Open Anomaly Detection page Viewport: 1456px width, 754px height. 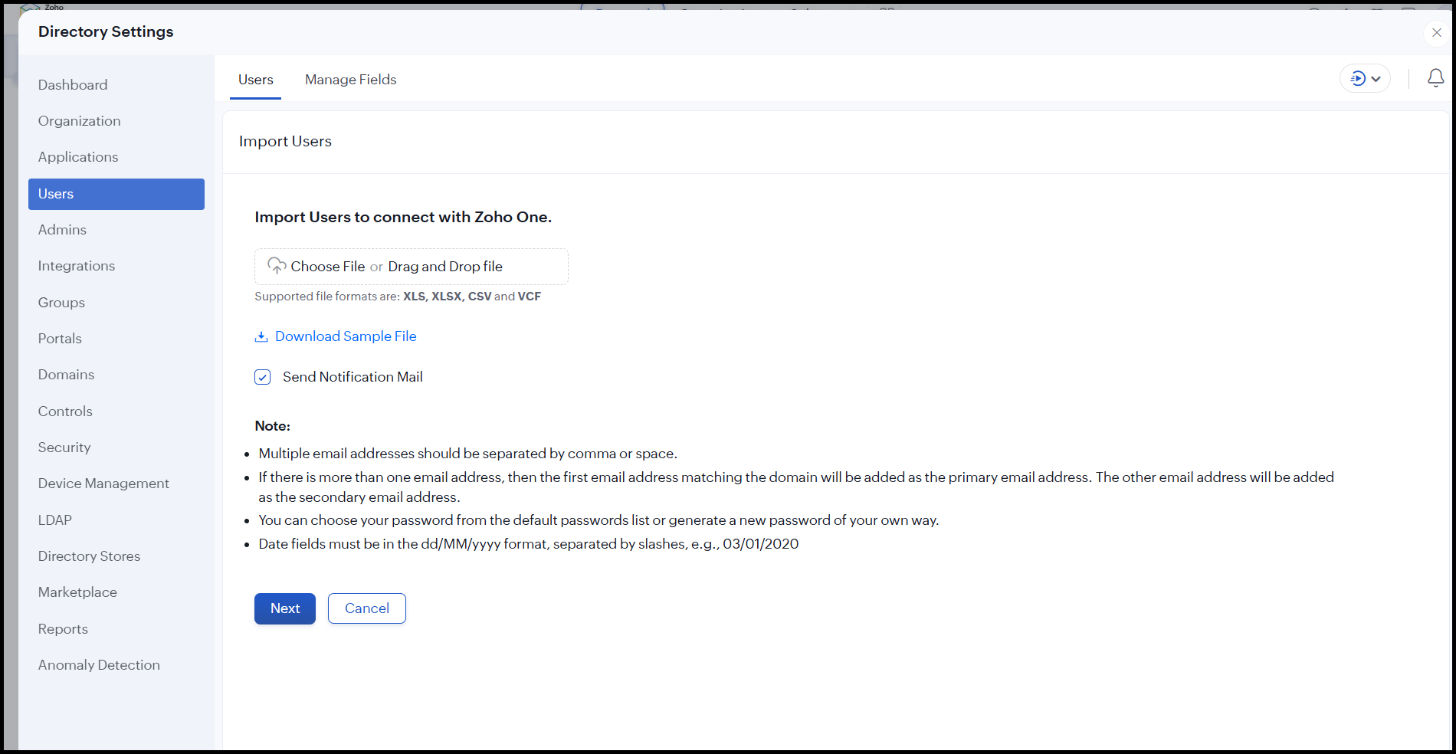click(99, 665)
